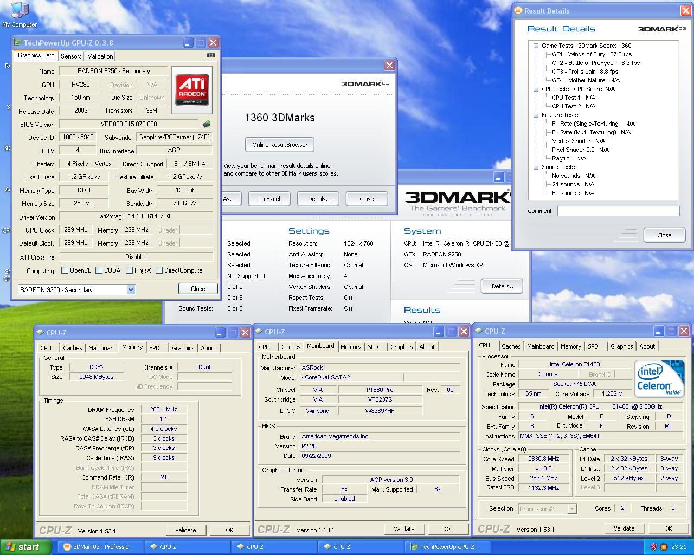
Task: Collapse the CPU Tests tree node
Action: pos(536,89)
